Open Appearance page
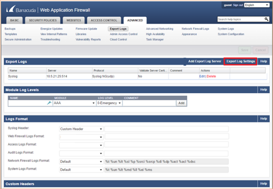Image resolution: width=273 pixels, height=189 pixels. 189,34
